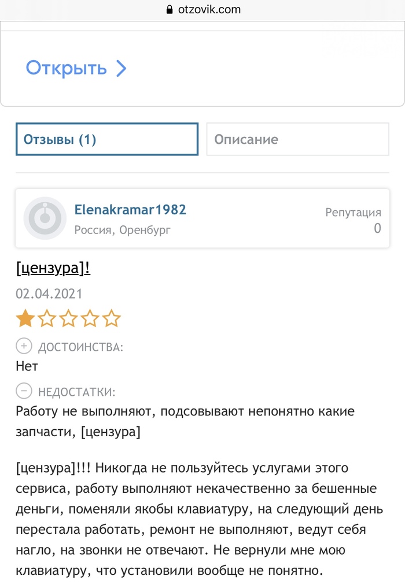Screen dimensions: 405x587
Task: Click the third rating star
Action: (68, 318)
